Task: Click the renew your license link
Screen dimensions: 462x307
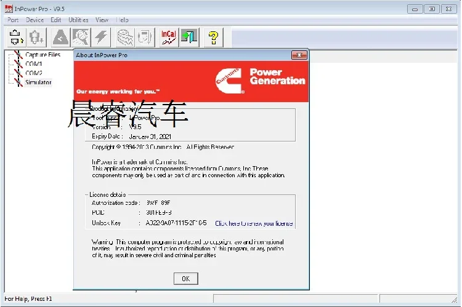Action: [254, 223]
